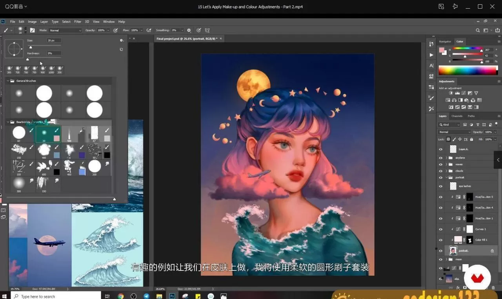The image size is (502, 299).
Task: Launch Google Chrome from the taskbar
Action: coord(121,296)
